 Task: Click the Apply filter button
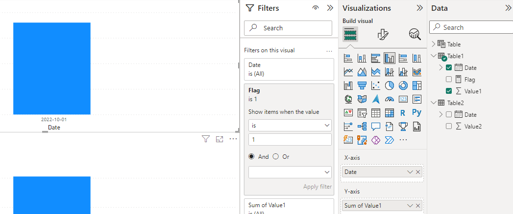click(318, 187)
